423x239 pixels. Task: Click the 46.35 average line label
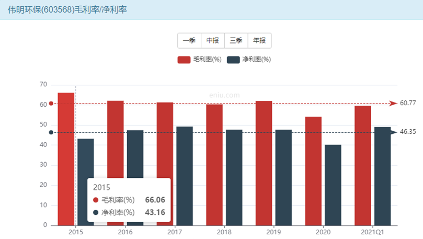tap(408, 132)
